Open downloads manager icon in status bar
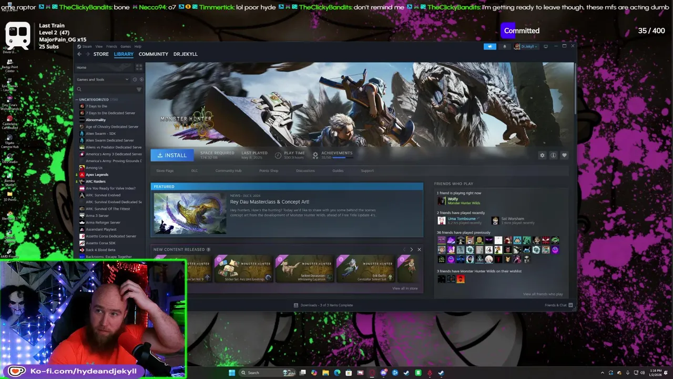673x379 pixels. click(296, 305)
